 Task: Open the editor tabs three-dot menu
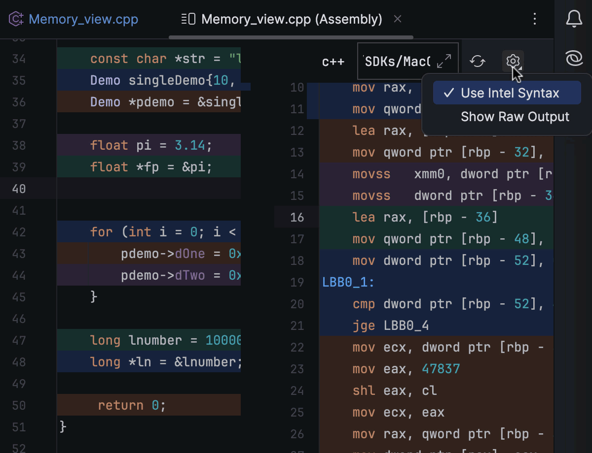click(x=535, y=19)
